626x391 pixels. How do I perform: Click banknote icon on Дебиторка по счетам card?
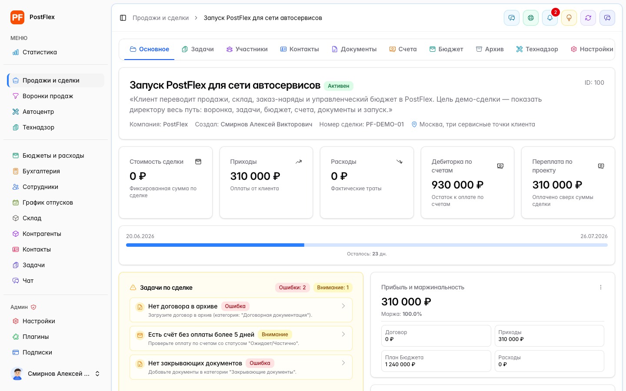click(500, 166)
